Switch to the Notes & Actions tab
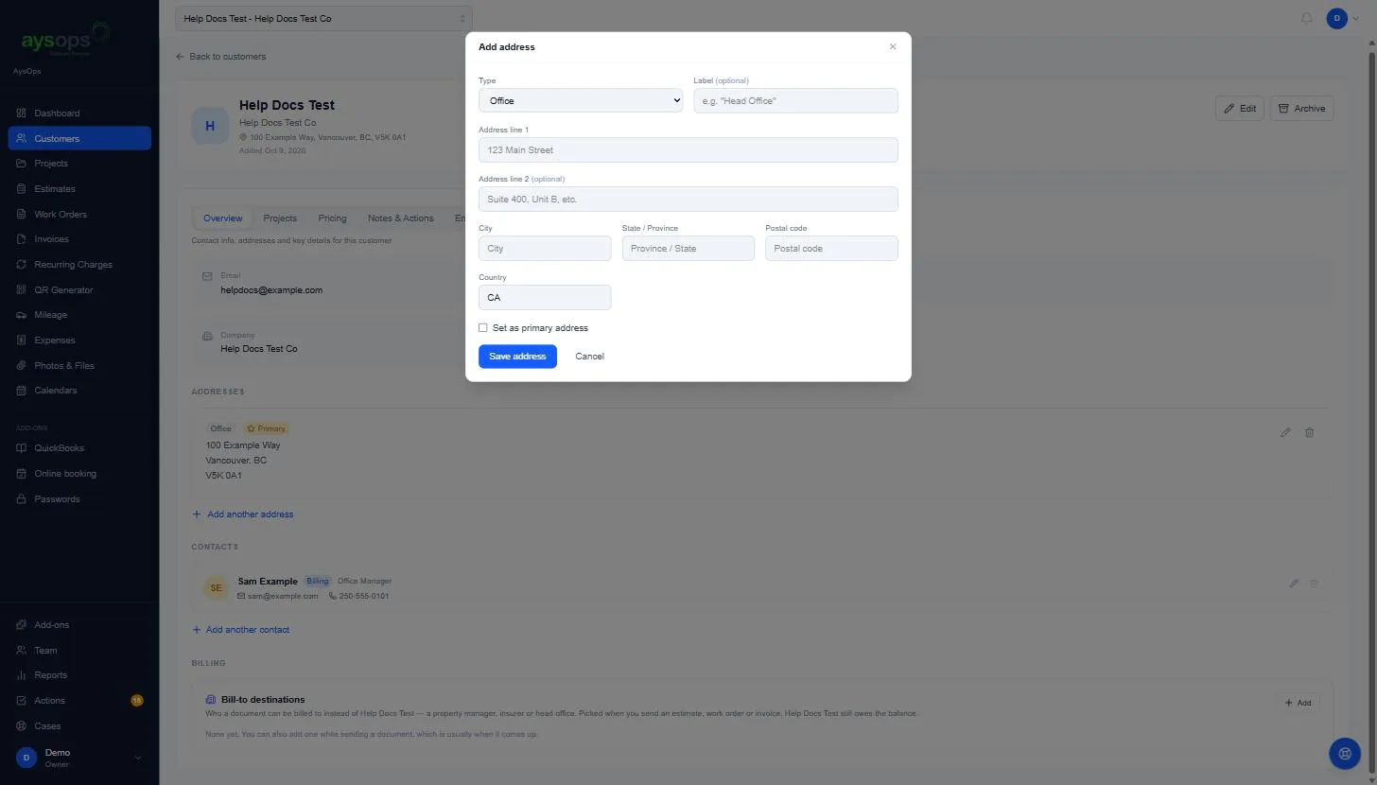 click(x=401, y=218)
